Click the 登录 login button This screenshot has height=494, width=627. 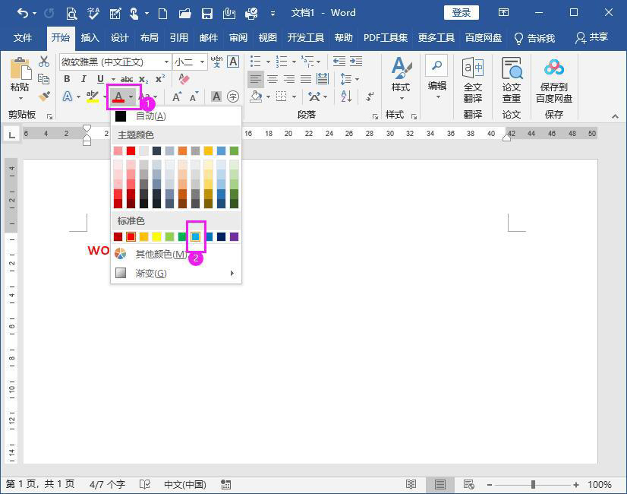tap(461, 13)
